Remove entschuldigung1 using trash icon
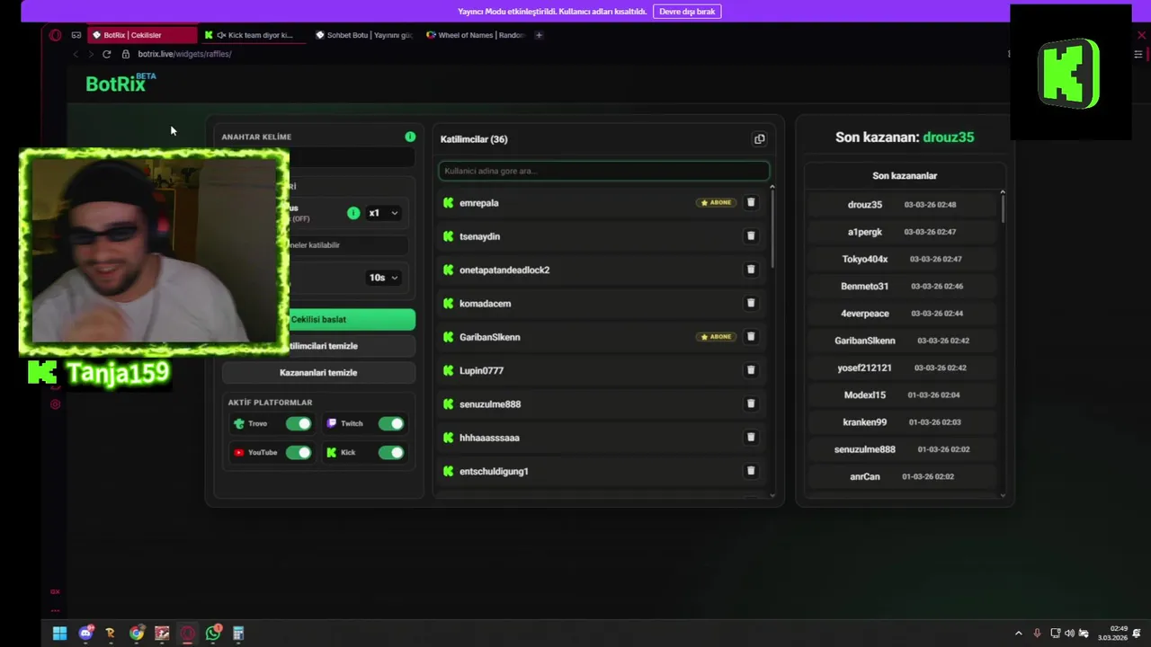1151x647 pixels. [x=751, y=471]
